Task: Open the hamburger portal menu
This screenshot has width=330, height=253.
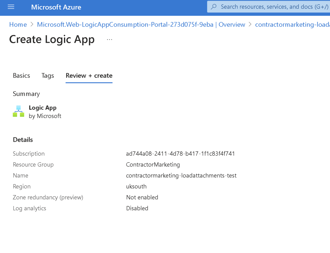Action: [11, 7]
